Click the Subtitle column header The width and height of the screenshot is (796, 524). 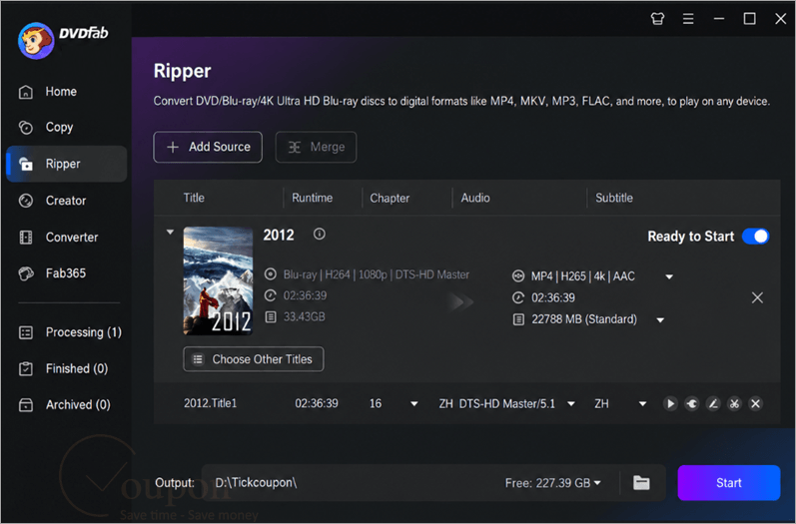coord(614,198)
